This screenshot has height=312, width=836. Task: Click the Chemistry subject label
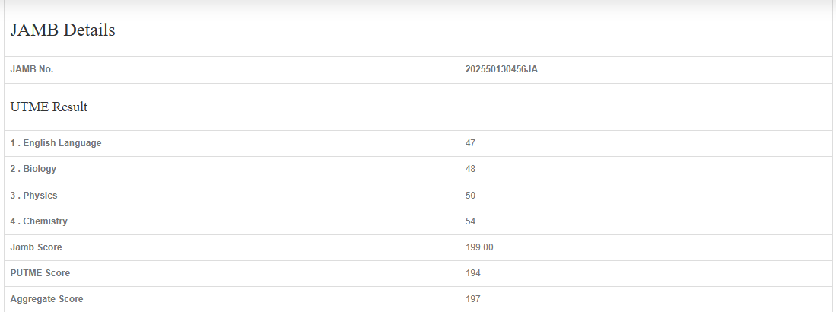[x=39, y=221]
